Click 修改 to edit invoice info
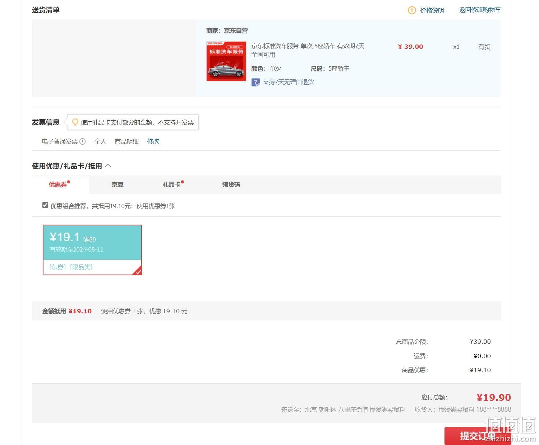Viewport: 539px width, 445px height. (153, 141)
